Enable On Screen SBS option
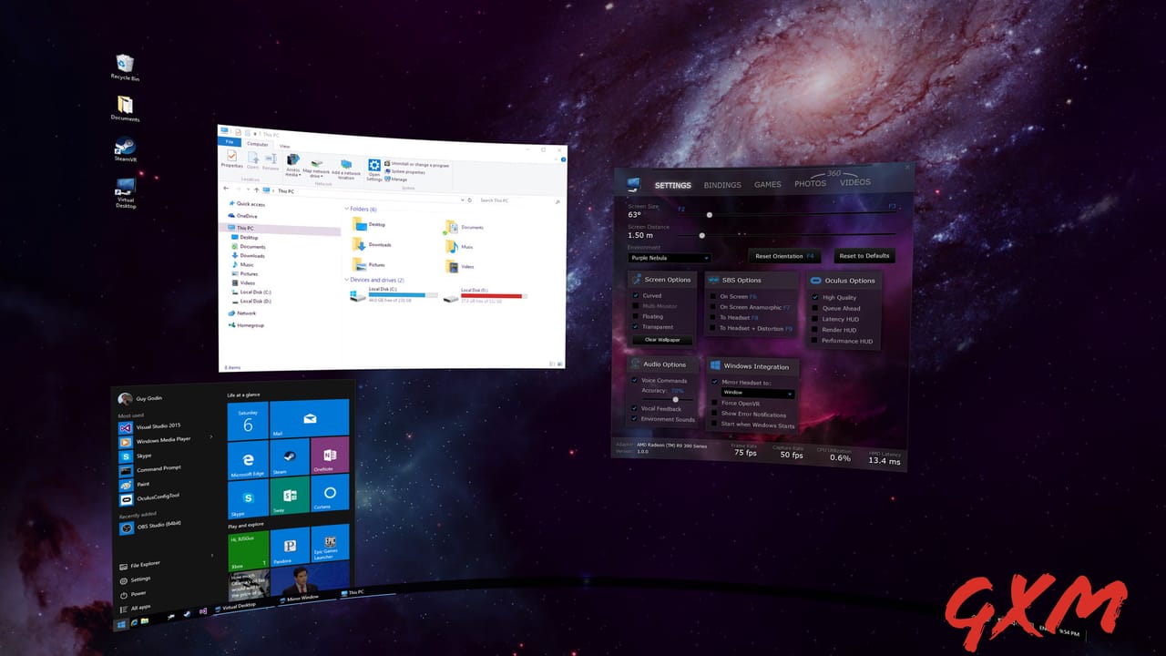Screen dimensions: 1166x656 [713, 296]
